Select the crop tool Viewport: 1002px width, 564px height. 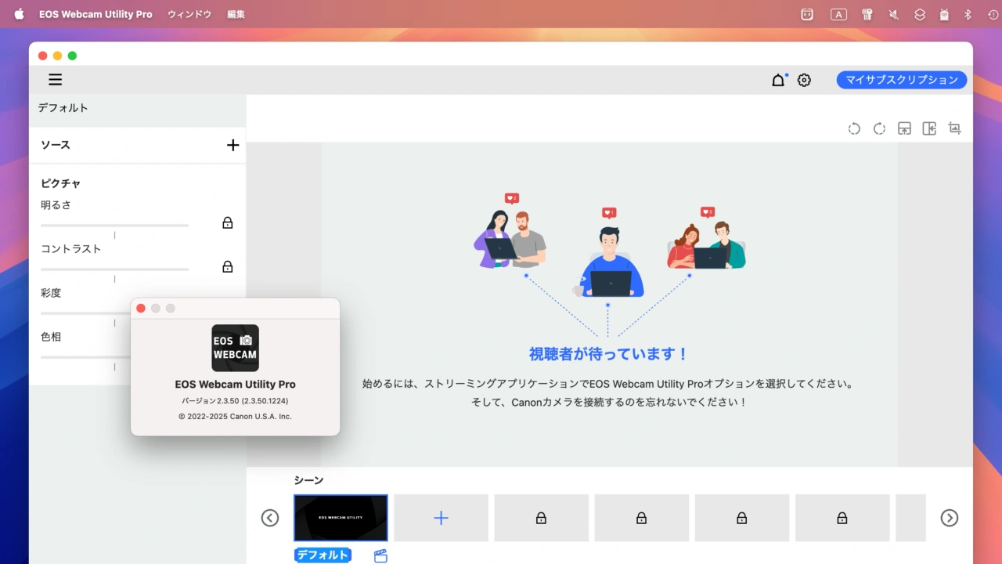pyautogui.click(x=954, y=128)
